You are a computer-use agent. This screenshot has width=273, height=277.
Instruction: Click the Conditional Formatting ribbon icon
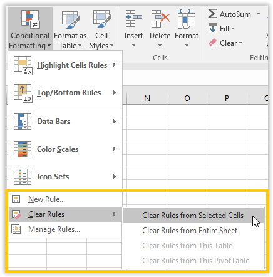click(30, 19)
